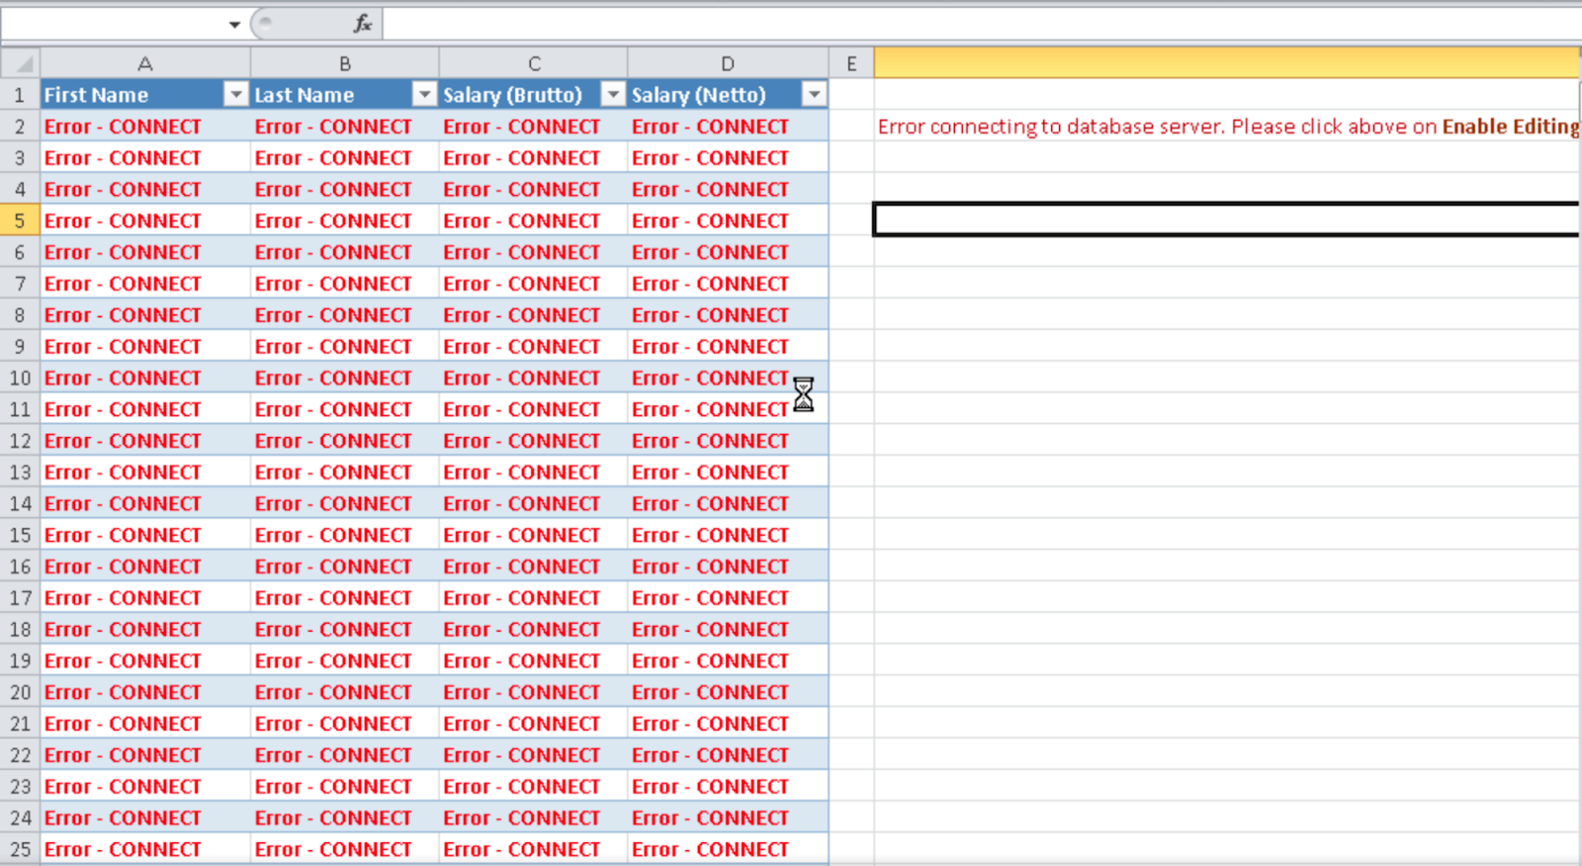Click the Insert Function fx icon

[x=363, y=24]
